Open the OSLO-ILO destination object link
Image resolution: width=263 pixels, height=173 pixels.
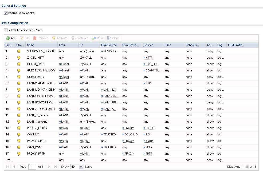[x=131, y=134]
